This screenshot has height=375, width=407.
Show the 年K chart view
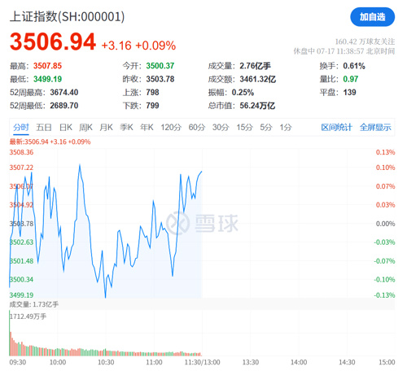[147, 127]
